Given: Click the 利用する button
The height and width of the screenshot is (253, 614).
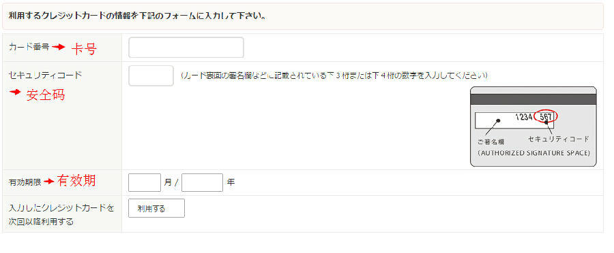Looking at the screenshot, I should coord(156,208).
